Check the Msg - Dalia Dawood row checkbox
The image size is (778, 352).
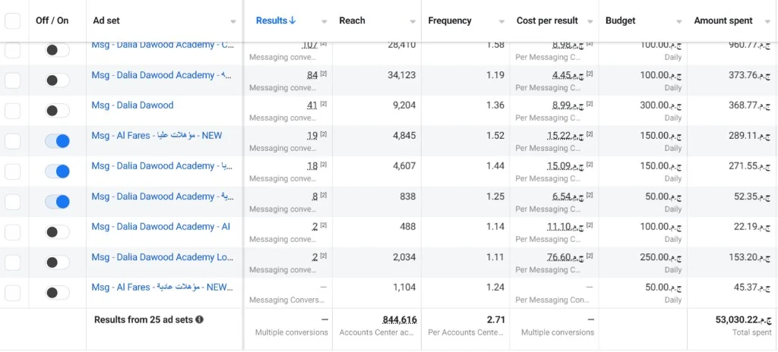point(12,111)
